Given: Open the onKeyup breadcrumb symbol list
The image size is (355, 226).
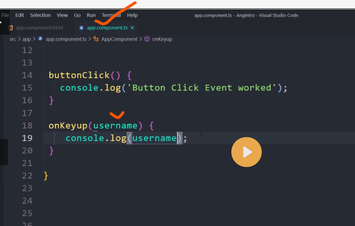Looking at the screenshot, I should [x=162, y=39].
